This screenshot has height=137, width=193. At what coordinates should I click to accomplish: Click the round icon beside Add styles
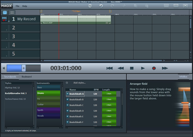pos(67,83)
